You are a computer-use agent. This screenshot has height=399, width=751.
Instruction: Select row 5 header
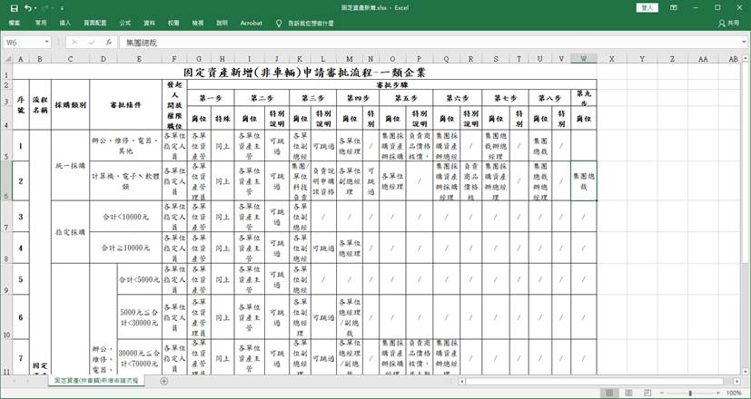click(6, 145)
